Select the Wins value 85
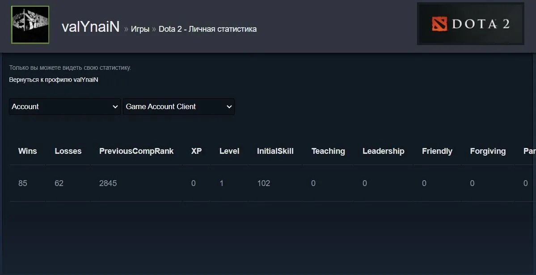This screenshot has width=536, height=275. click(22, 183)
